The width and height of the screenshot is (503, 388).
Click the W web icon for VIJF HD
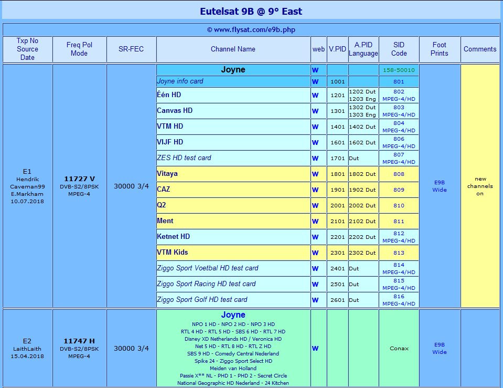315,143
